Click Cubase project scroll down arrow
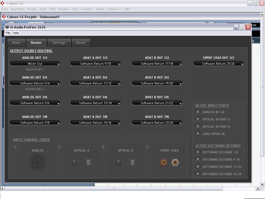Screen dimensions: 265x199 tap(262, 184)
